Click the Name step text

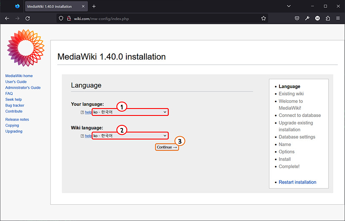point(285,144)
